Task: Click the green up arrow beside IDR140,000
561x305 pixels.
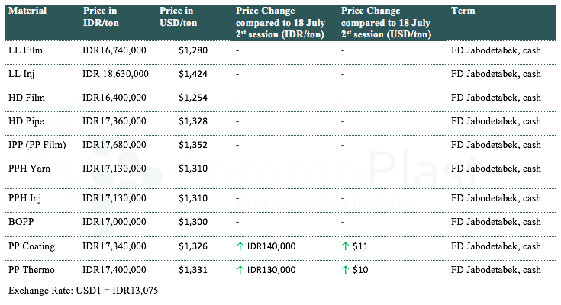Action: click(x=240, y=246)
